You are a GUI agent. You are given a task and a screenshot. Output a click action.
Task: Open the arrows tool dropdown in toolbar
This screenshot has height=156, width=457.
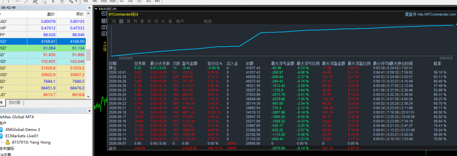[76, 2]
